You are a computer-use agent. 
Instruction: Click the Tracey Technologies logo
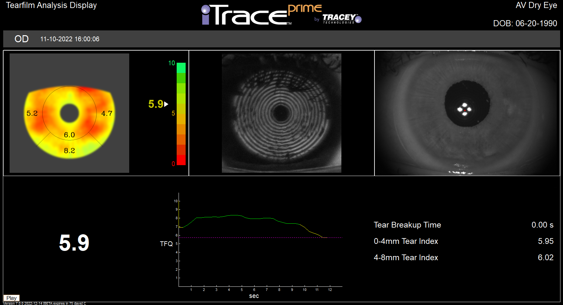coord(341,19)
